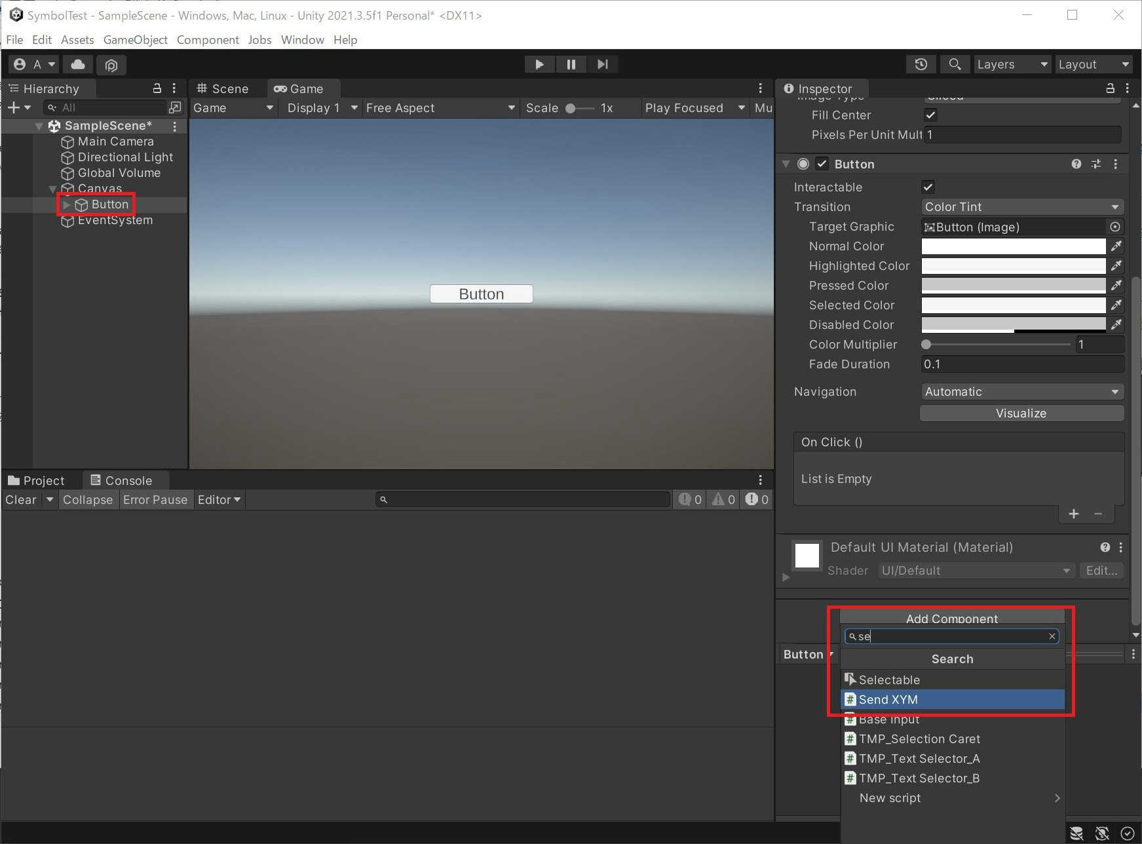This screenshot has width=1142, height=844.
Task: Click the Clear console button
Action: click(21, 499)
